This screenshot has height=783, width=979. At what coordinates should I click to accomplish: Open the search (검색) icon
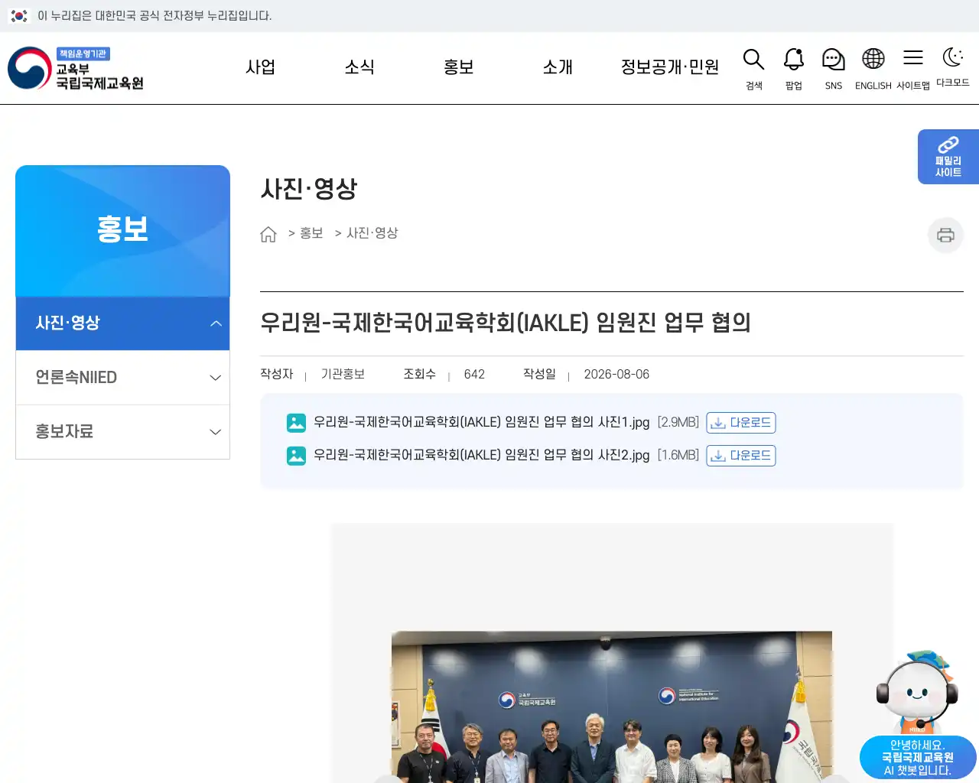pyautogui.click(x=753, y=69)
